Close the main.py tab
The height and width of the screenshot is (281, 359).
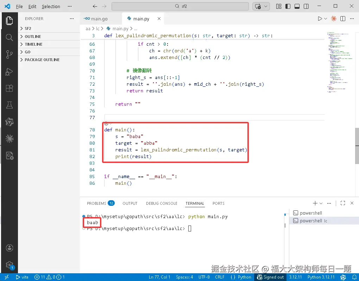point(159,19)
